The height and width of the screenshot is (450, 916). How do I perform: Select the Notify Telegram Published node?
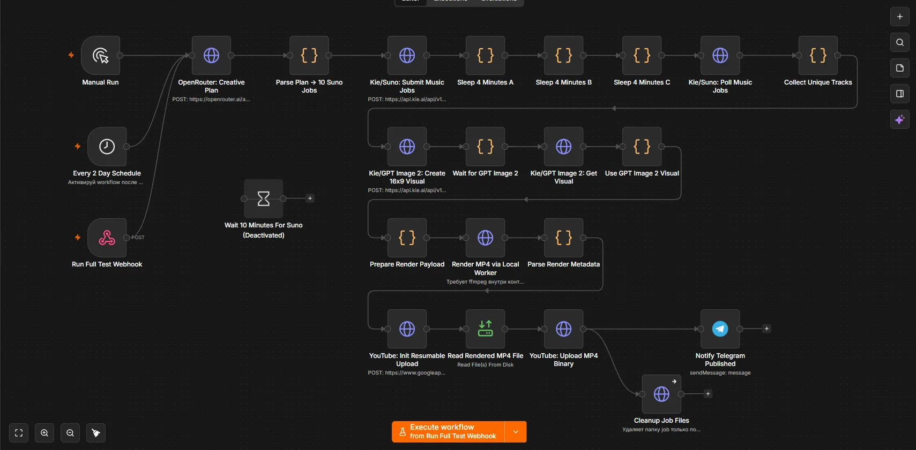[720, 329]
